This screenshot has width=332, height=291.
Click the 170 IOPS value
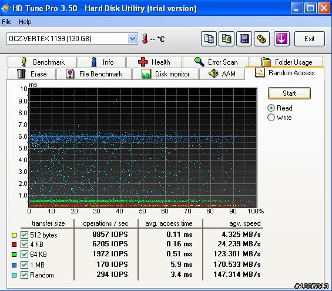pyautogui.click(x=112, y=265)
